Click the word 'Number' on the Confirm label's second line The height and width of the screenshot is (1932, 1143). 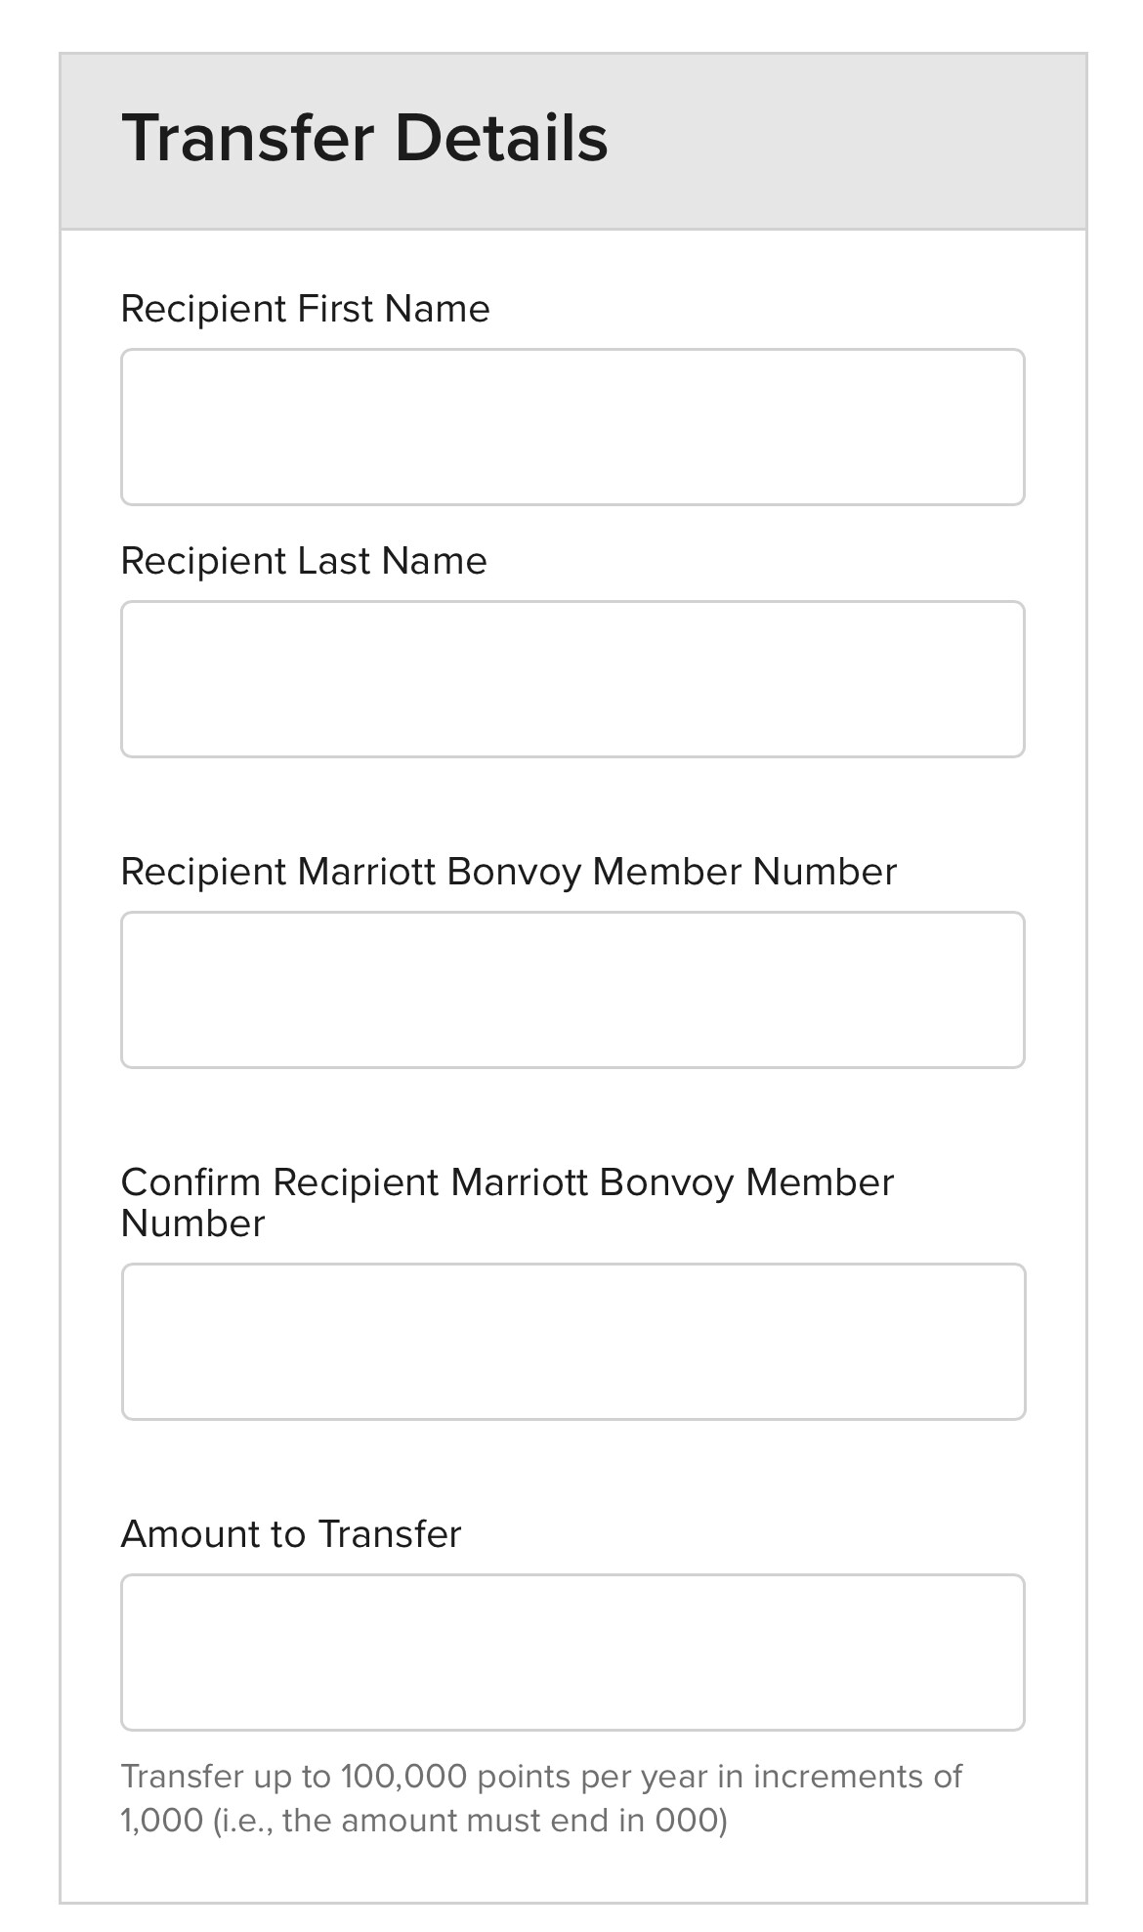(193, 1224)
